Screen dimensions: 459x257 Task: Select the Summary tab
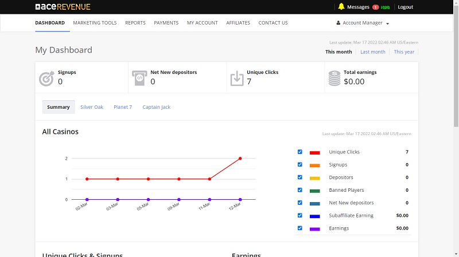[x=59, y=107]
